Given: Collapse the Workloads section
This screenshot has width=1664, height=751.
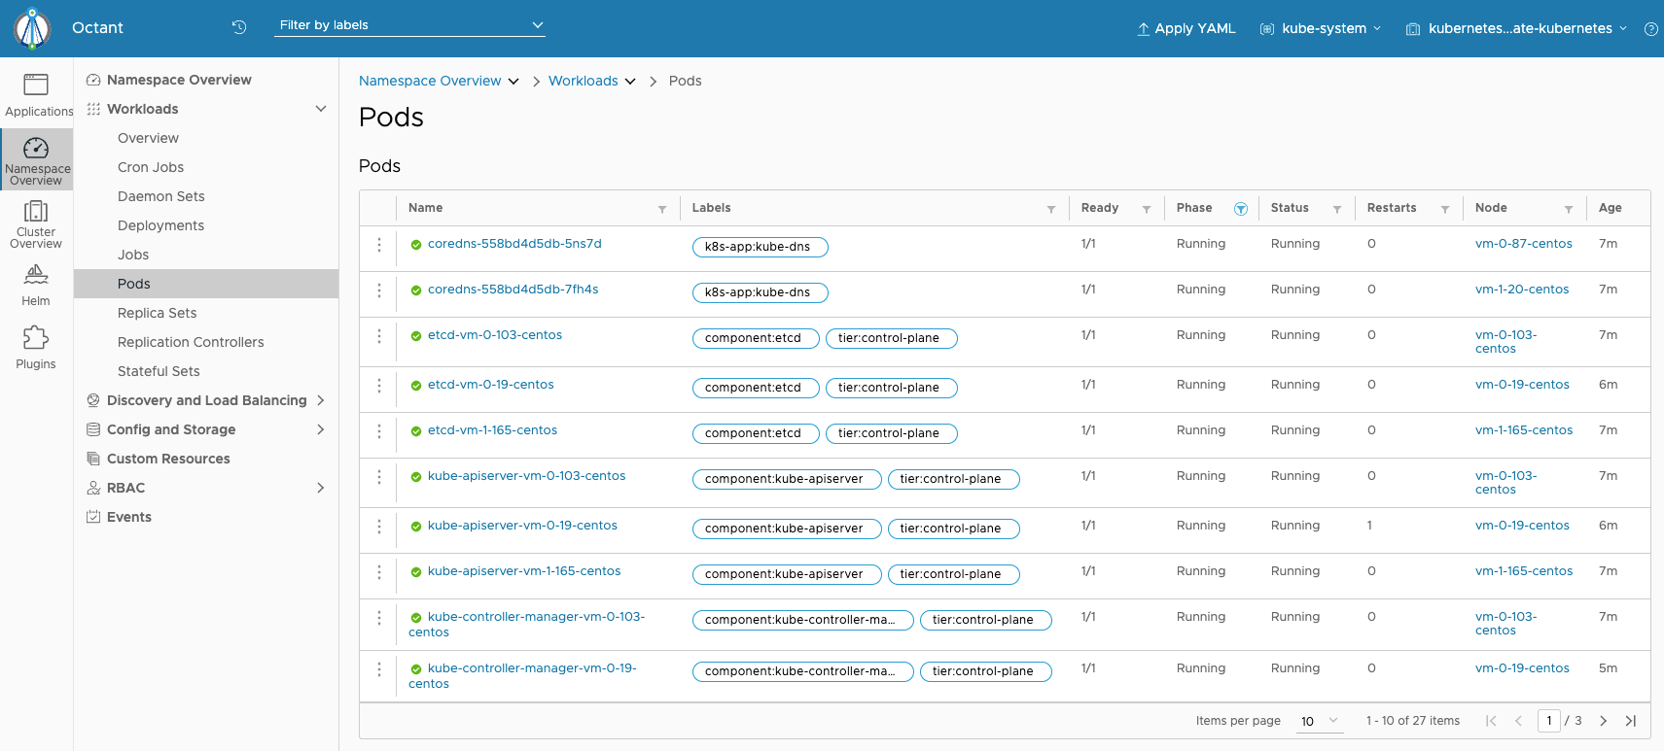Looking at the screenshot, I should tap(321, 109).
